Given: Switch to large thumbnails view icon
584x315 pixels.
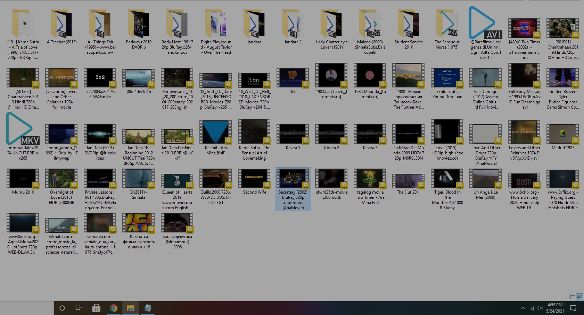Looking at the screenshot, I should click(579, 297).
